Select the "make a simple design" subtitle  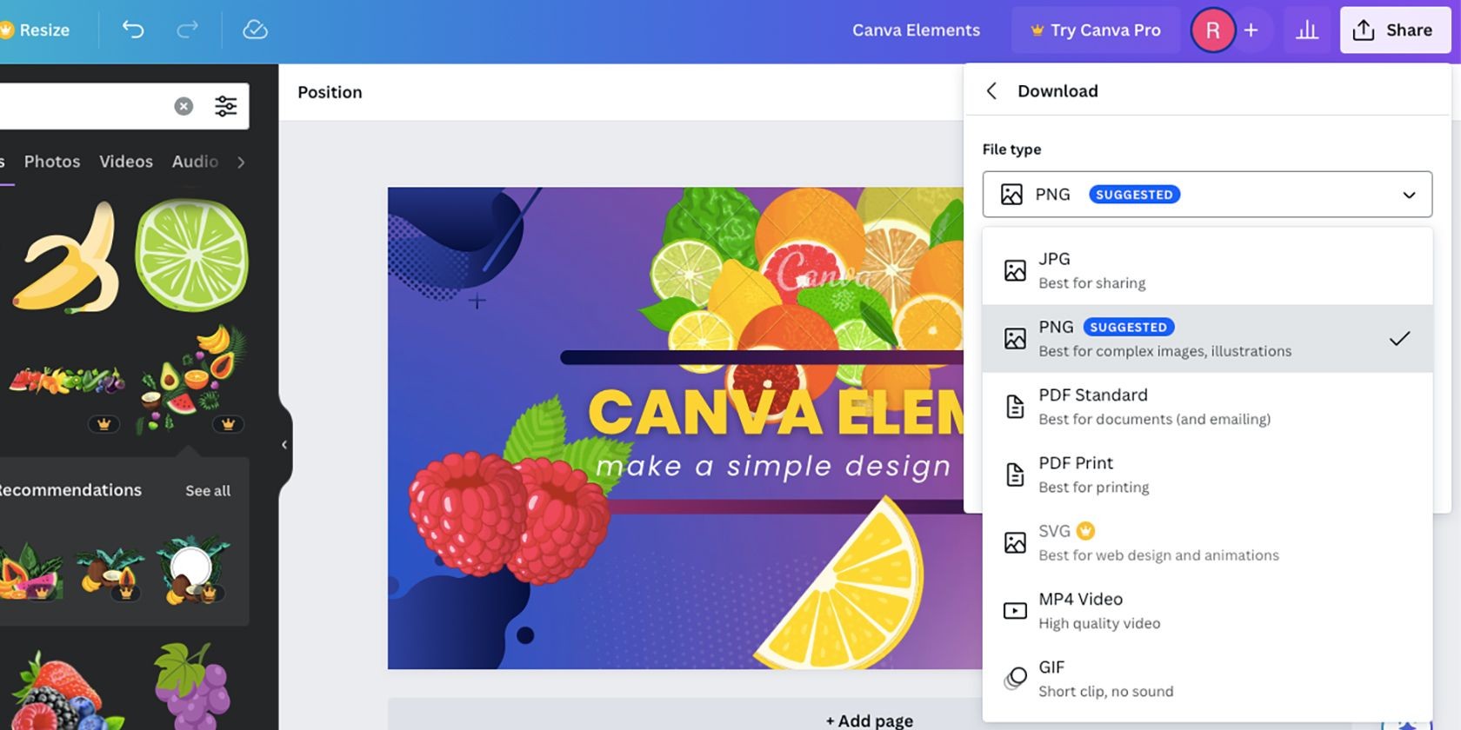pyautogui.click(x=773, y=467)
